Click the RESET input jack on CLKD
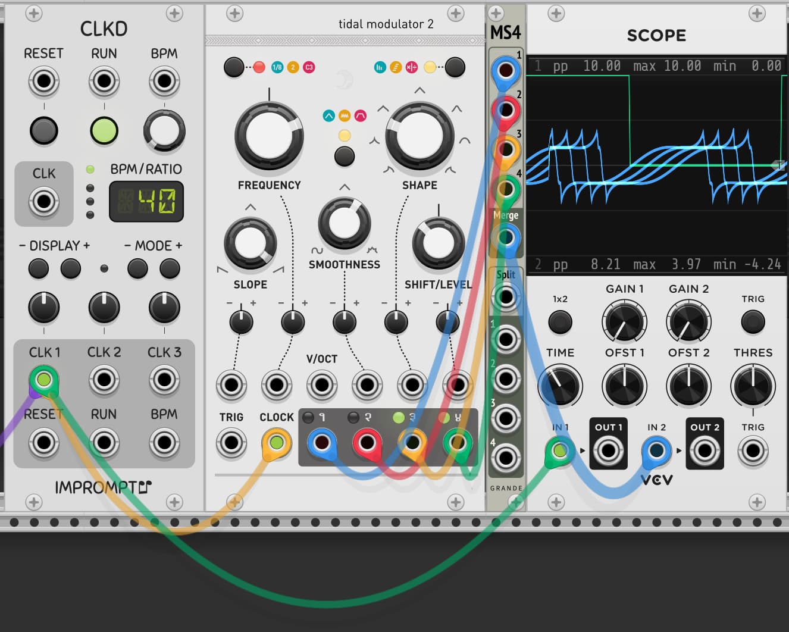 (44, 81)
